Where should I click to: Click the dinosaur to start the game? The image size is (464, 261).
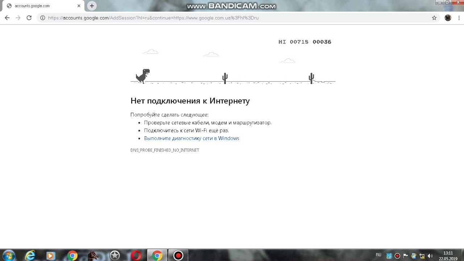click(142, 75)
